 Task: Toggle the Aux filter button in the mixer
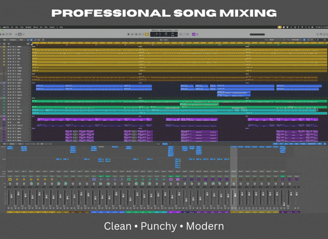click(x=287, y=144)
